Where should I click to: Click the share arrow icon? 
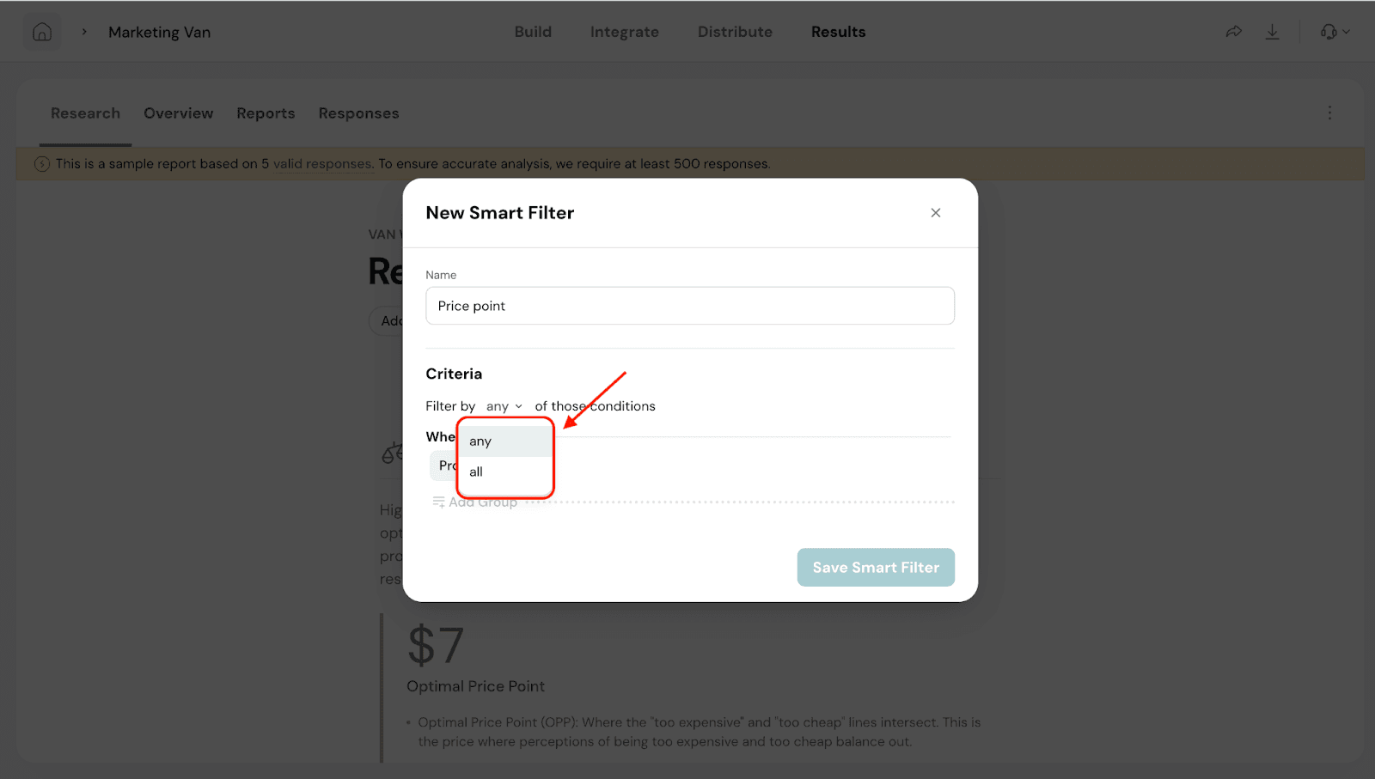pos(1233,32)
